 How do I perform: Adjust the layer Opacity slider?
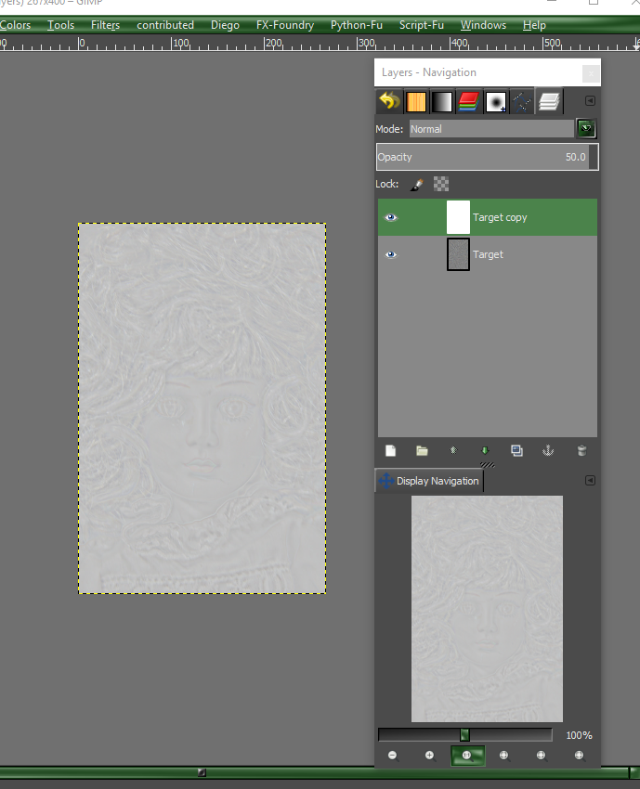click(487, 157)
